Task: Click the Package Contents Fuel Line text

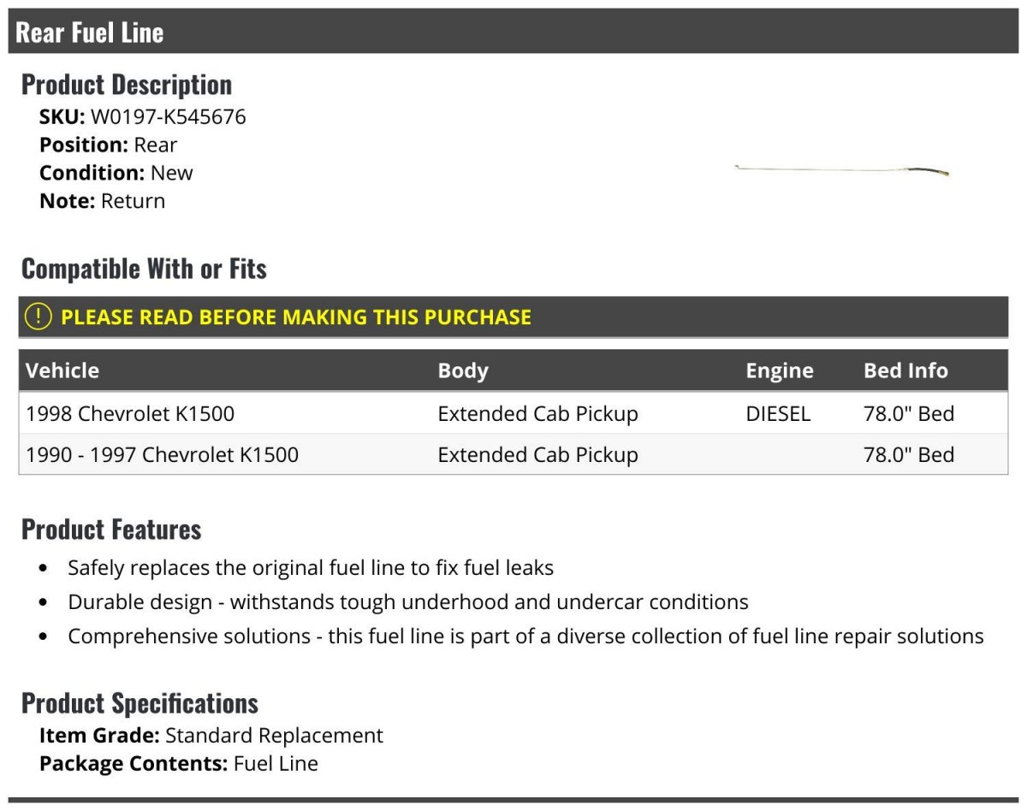Action: tap(179, 763)
